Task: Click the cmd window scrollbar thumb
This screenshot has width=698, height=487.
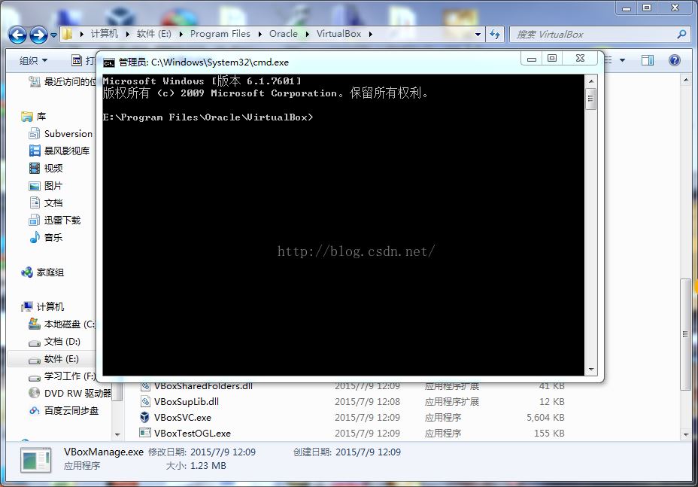Action: [590, 99]
